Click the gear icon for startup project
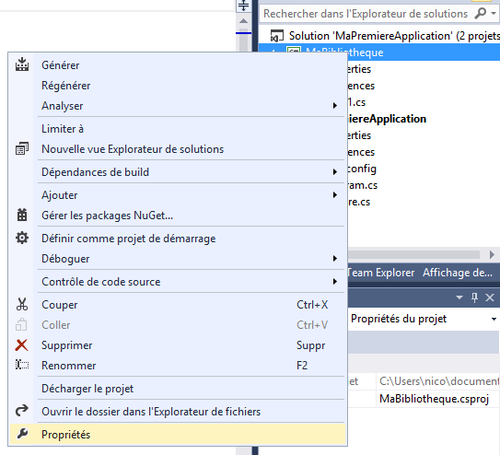Screen dimensions: 500x455 22,239
